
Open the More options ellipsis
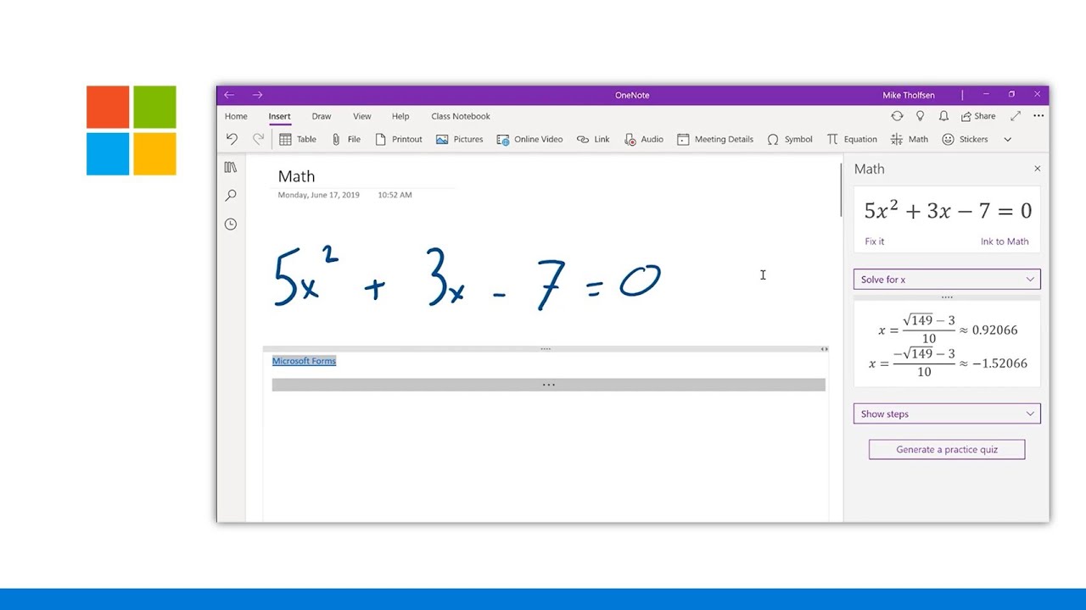[x=1038, y=116]
